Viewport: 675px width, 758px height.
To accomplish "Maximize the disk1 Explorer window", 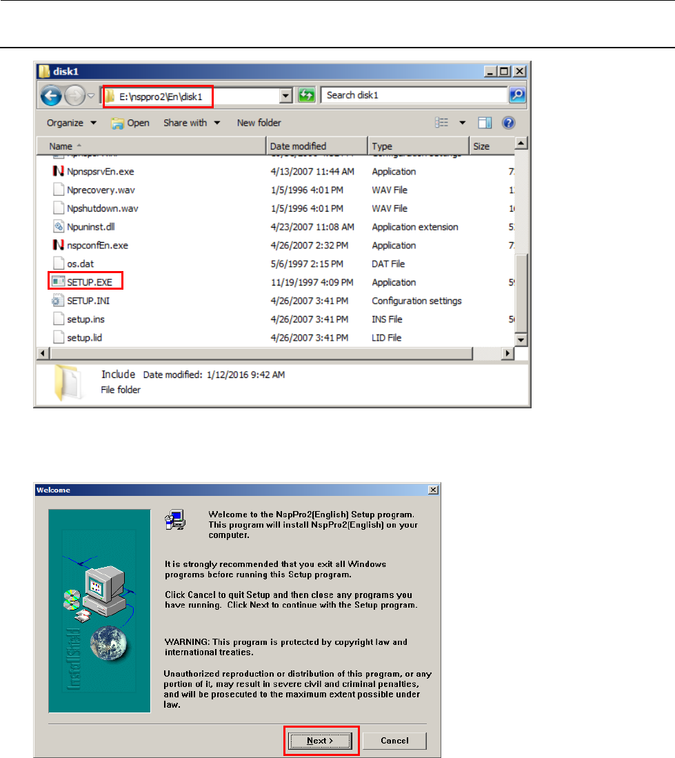I will tap(505, 71).
